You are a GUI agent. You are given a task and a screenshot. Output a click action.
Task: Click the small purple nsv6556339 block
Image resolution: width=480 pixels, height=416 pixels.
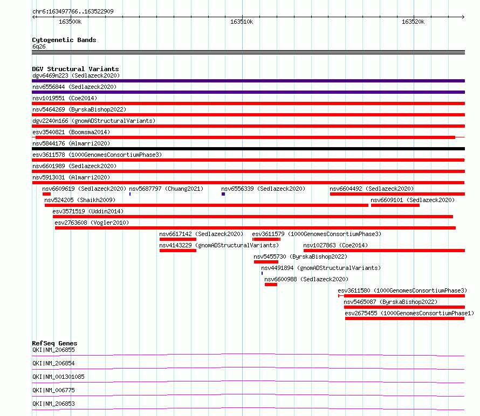[223, 194]
